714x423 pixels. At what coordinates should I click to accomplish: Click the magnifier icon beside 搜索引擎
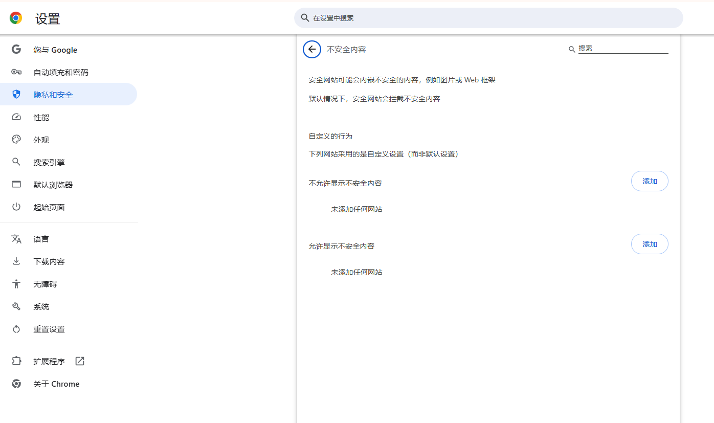[x=16, y=162]
